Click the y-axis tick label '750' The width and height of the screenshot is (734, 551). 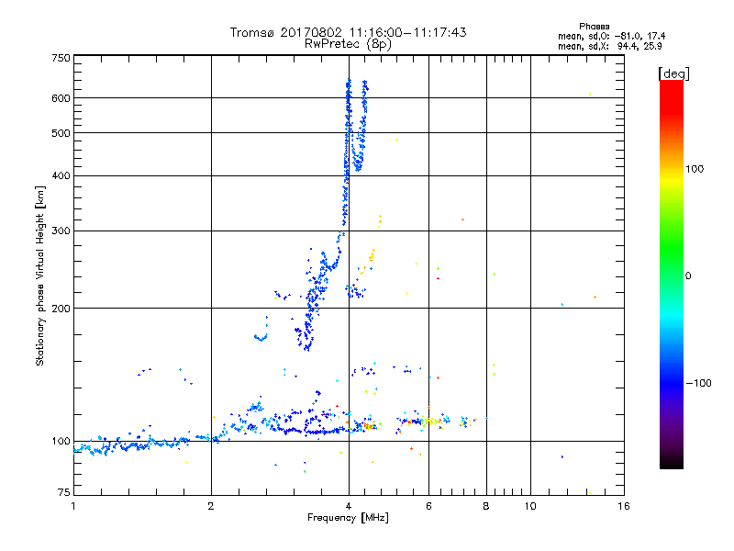pyautogui.click(x=61, y=58)
